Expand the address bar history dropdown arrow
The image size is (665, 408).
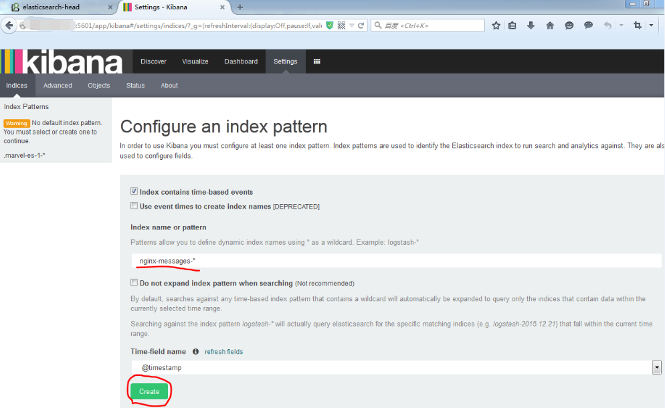click(352, 25)
